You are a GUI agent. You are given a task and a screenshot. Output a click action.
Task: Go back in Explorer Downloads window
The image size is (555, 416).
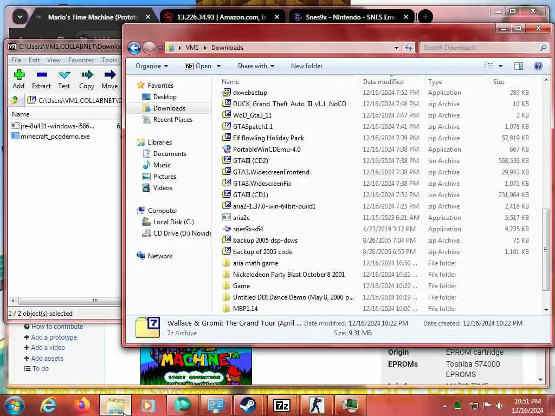[134, 48]
